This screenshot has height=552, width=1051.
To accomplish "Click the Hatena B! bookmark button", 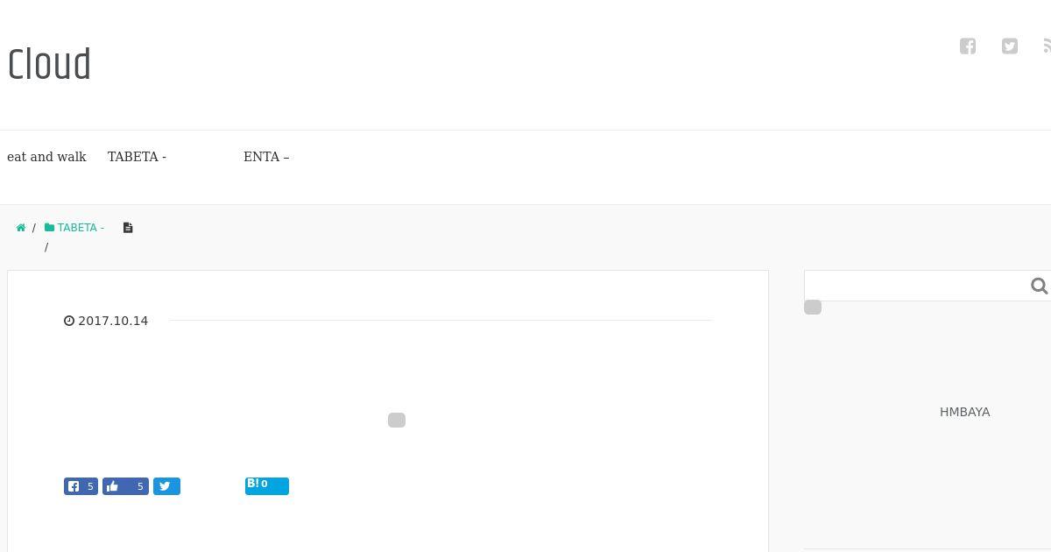I will point(267,486).
